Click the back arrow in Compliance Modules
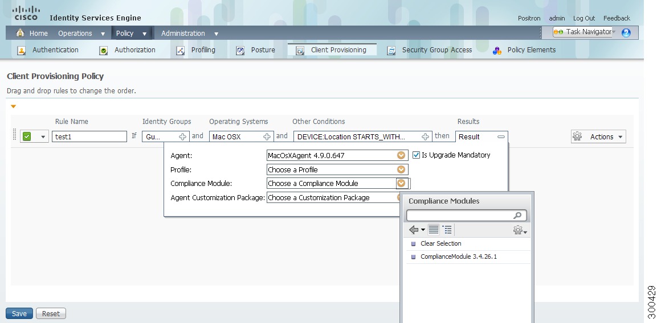The height and width of the screenshot is (323, 657). pyautogui.click(x=414, y=230)
